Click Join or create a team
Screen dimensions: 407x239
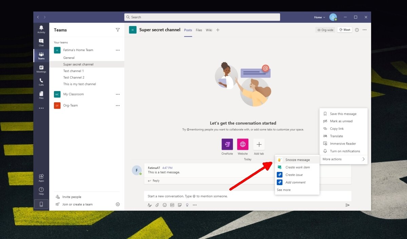point(77,204)
